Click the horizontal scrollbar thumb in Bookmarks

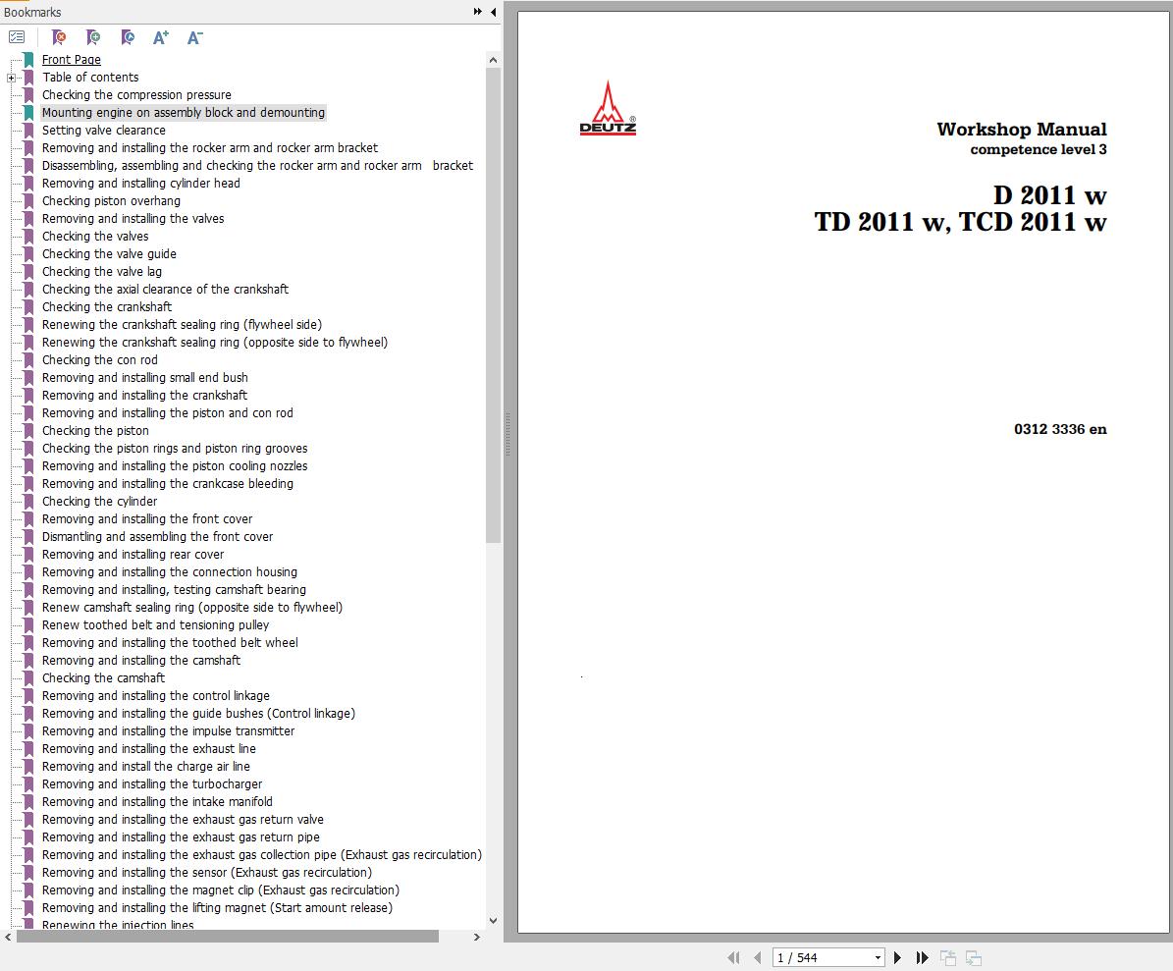228,937
